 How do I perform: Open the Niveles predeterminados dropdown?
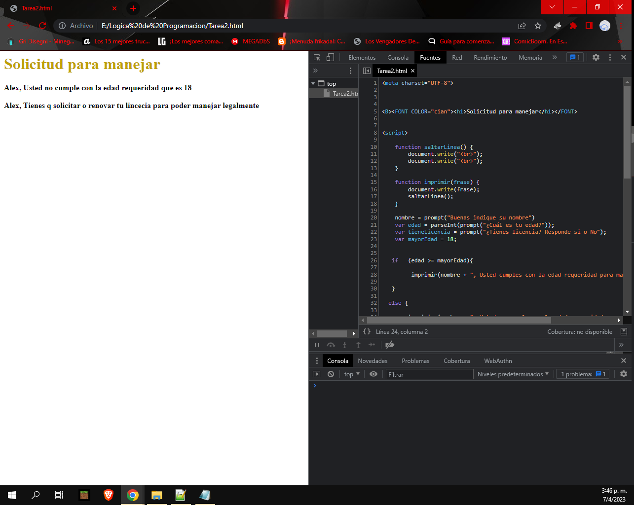click(x=513, y=374)
